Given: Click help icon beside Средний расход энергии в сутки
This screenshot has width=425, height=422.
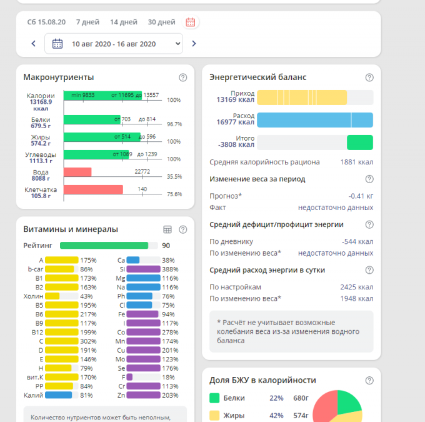Looking at the screenshot, I should [369, 270].
